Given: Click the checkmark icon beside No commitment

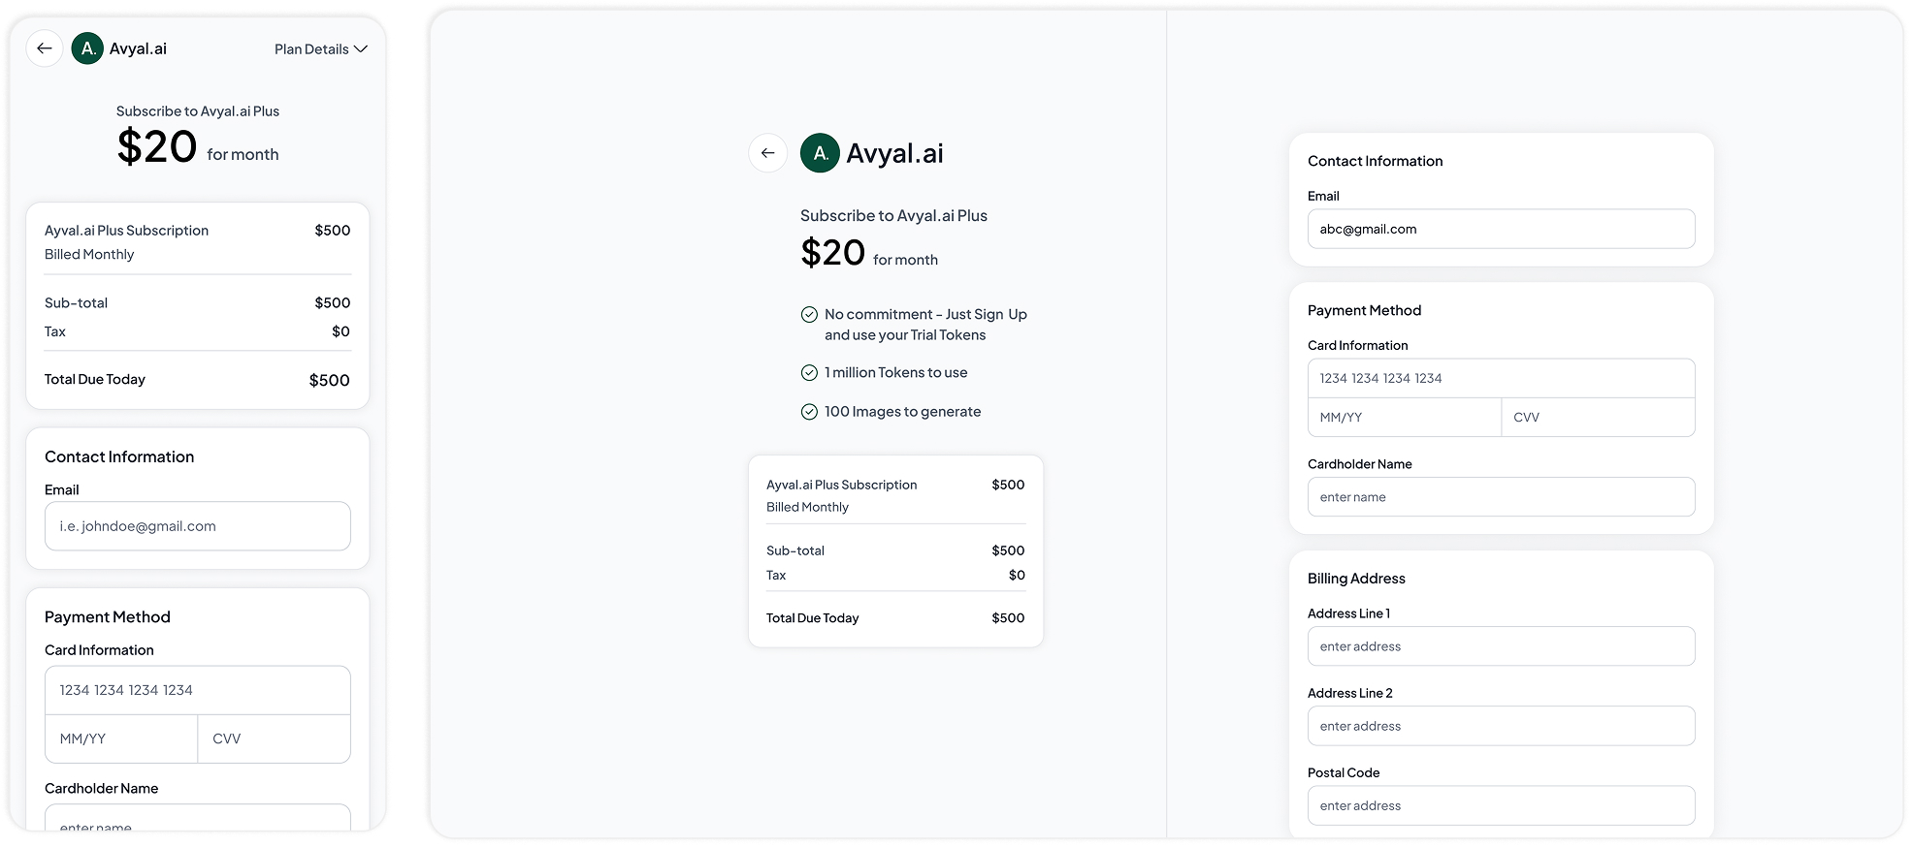Looking at the screenshot, I should coord(809,314).
